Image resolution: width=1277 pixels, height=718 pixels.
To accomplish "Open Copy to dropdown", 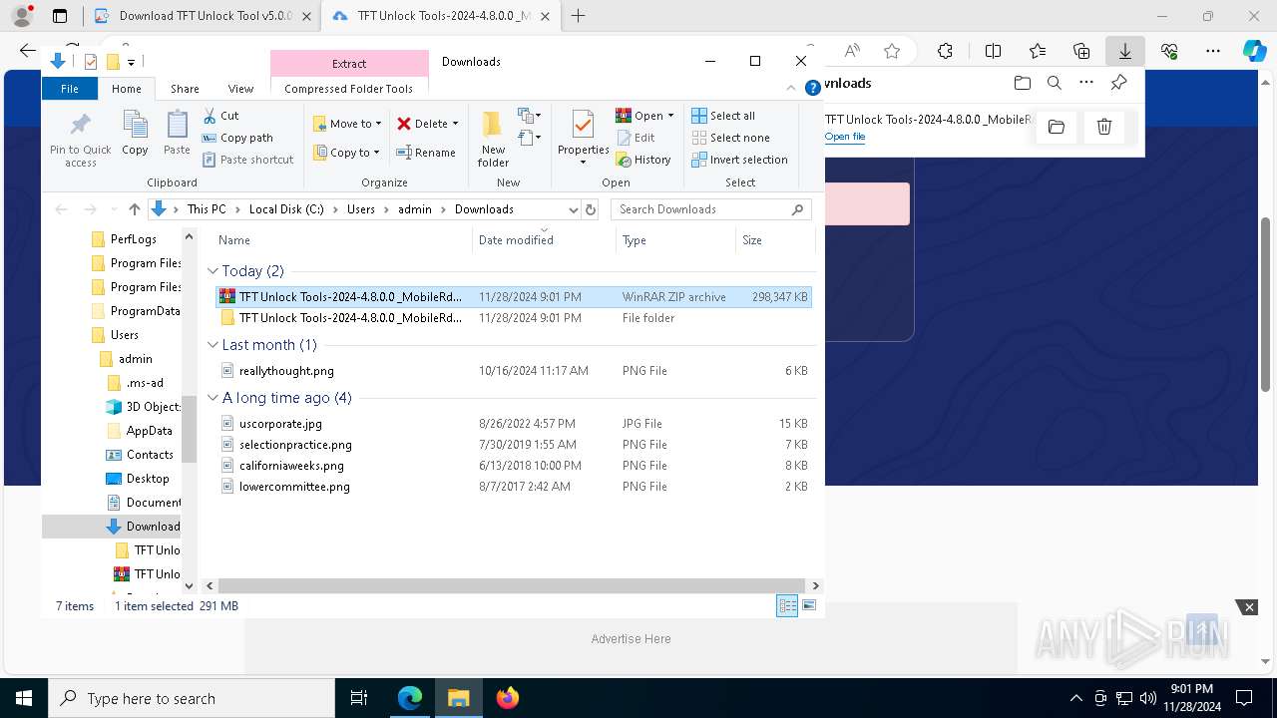I will 346,153.
